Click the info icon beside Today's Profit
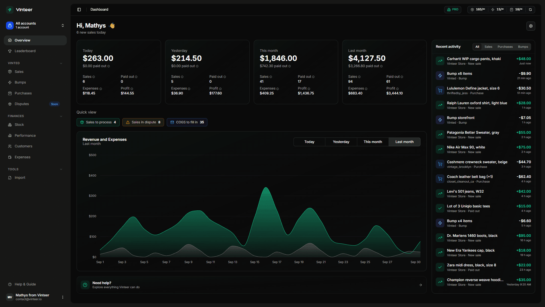Screen dimensions: 545x307 (132, 89)
